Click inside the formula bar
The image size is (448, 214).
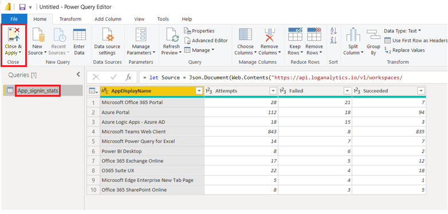[293, 77]
